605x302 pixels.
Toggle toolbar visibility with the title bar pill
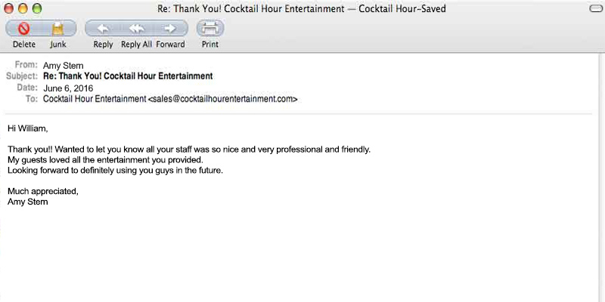coord(595,8)
